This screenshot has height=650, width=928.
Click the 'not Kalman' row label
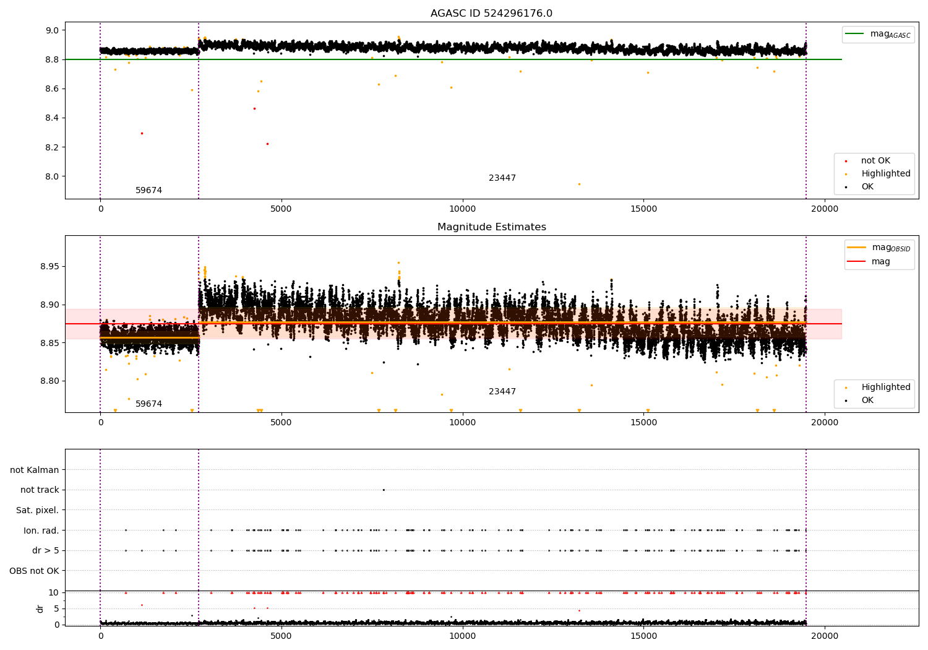35,470
